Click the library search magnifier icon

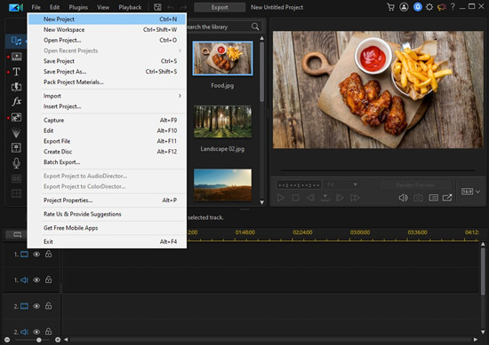click(255, 27)
